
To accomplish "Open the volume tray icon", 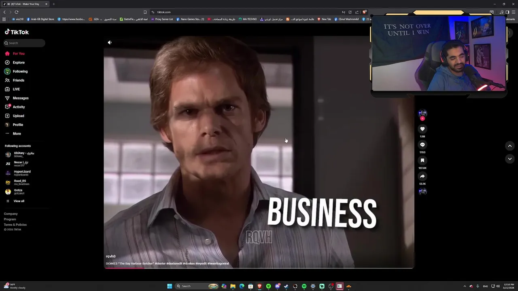I will click(x=498, y=286).
